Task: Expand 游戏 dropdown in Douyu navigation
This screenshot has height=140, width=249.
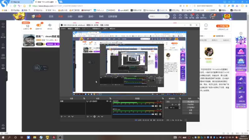Action: point(91,16)
